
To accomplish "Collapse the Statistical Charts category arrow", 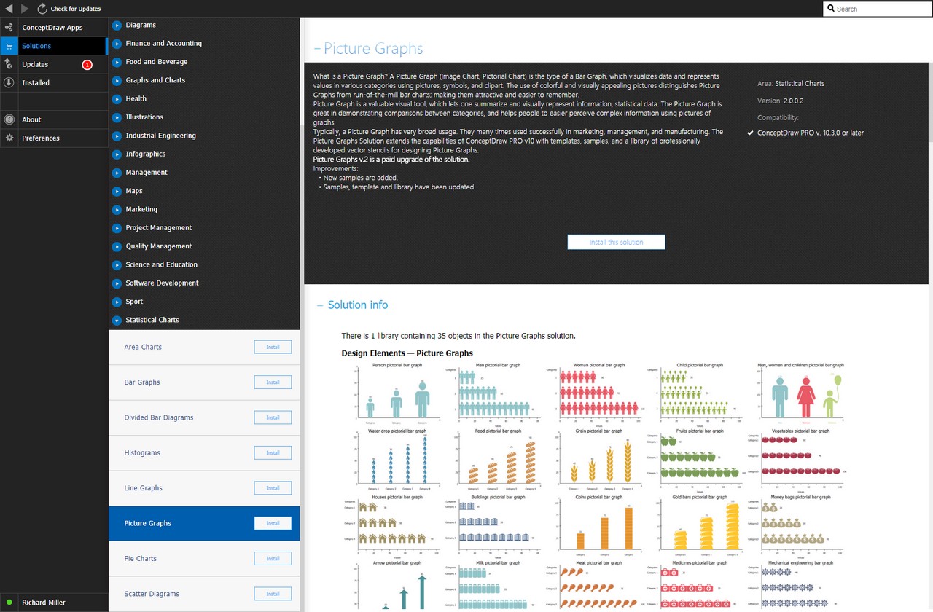I will point(117,320).
